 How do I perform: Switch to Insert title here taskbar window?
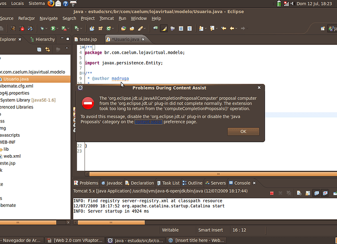pos(196,241)
